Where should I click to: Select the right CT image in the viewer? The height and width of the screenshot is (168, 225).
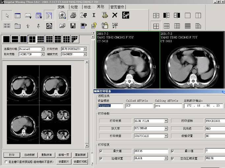coord(192,60)
